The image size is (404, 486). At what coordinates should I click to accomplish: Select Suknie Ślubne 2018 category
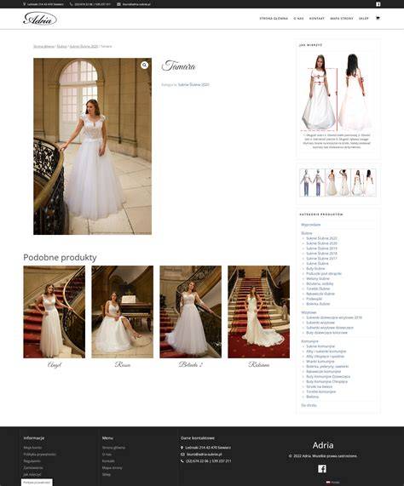[x=321, y=254]
